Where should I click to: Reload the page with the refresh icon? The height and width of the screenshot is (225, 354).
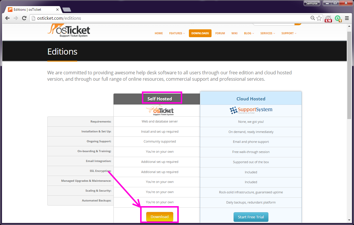pyautogui.click(x=24, y=18)
